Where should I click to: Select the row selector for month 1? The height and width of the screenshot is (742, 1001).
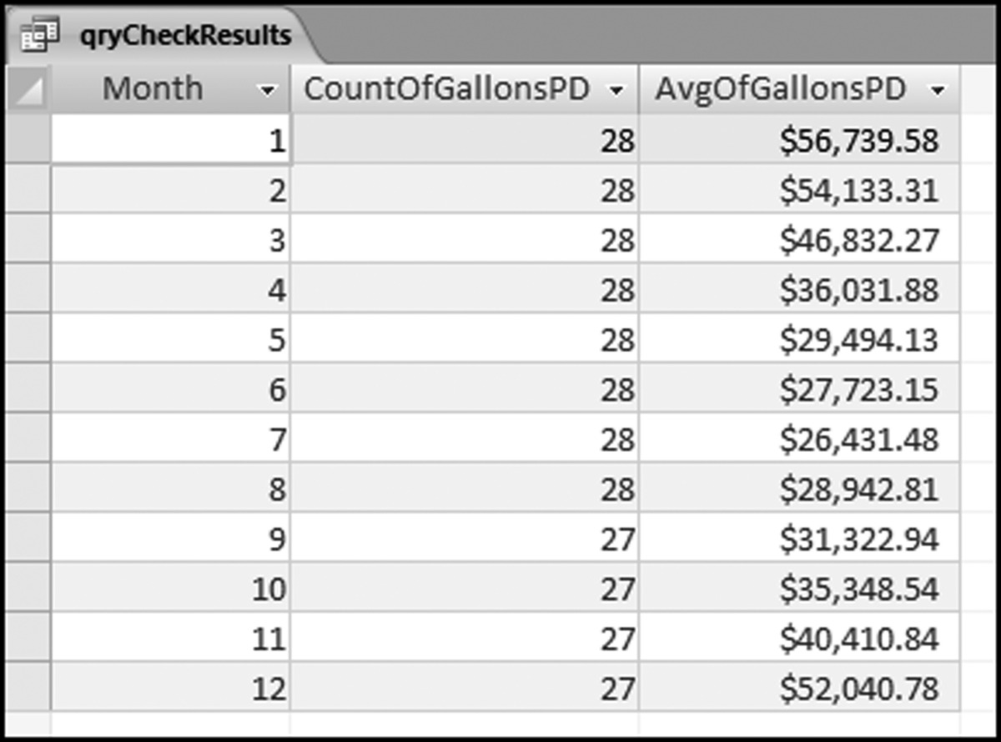point(29,142)
